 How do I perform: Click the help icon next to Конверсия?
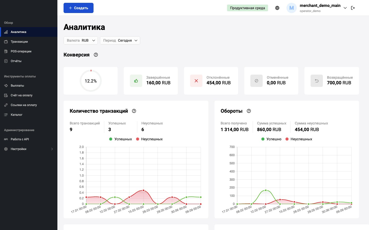point(96,55)
